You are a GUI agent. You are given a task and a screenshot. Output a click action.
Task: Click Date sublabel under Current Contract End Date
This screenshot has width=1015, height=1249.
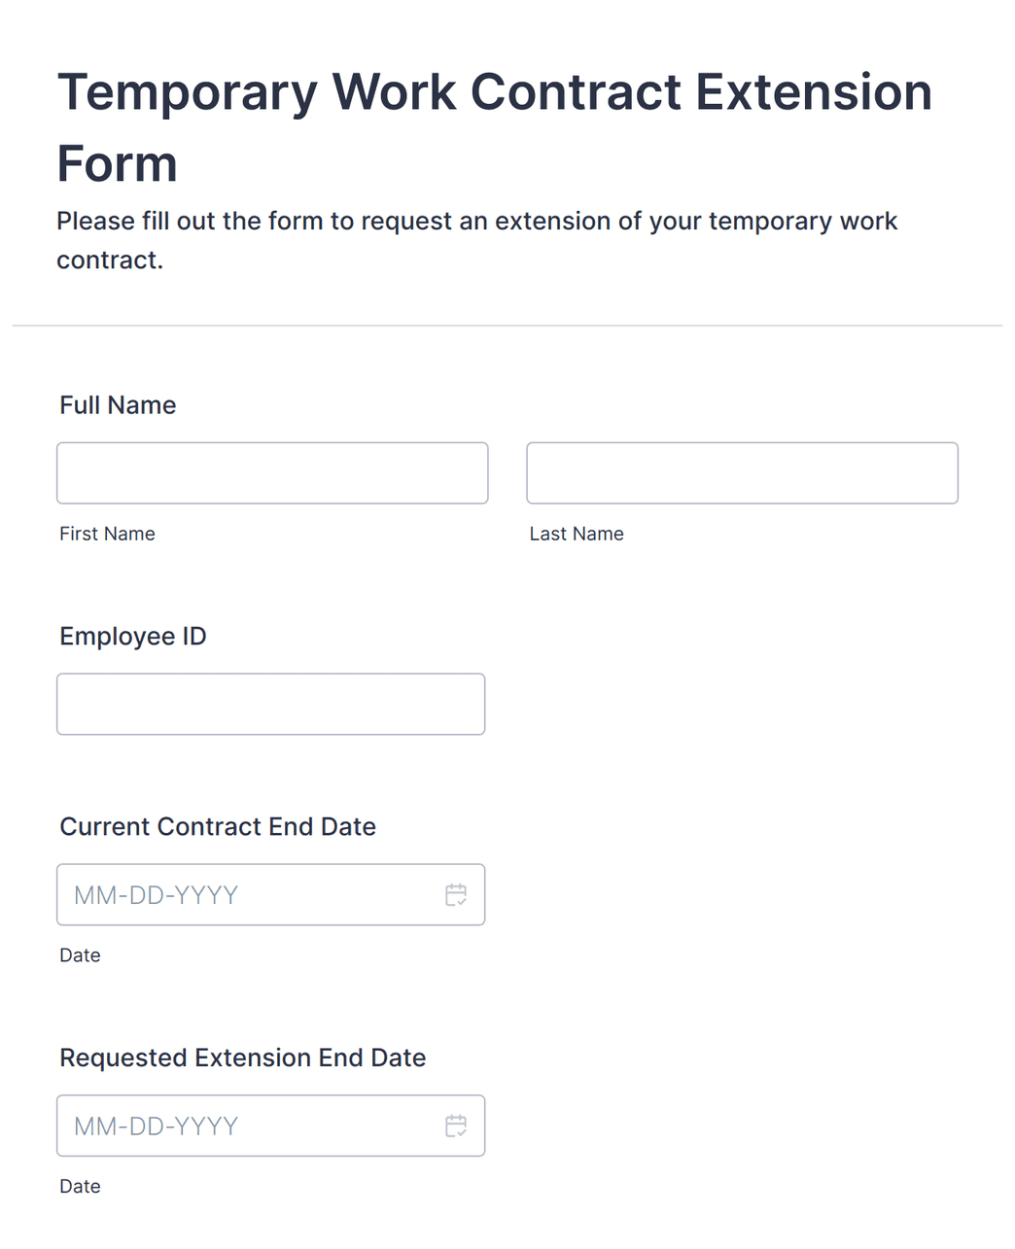click(x=80, y=955)
